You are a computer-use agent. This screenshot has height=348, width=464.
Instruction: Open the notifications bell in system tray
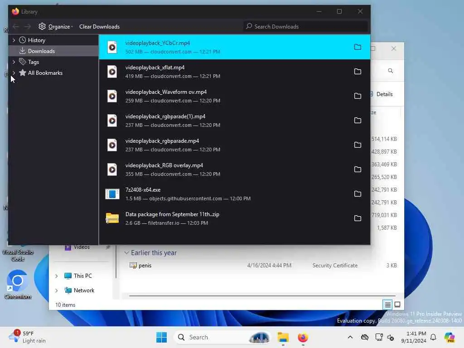pyautogui.click(x=433, y=337)
